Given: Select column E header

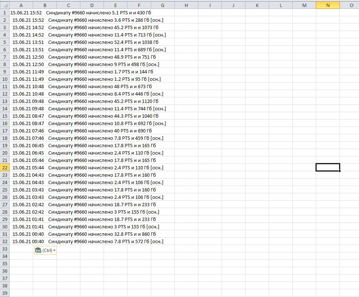Looking at the screenshot, I should (116, 5).
